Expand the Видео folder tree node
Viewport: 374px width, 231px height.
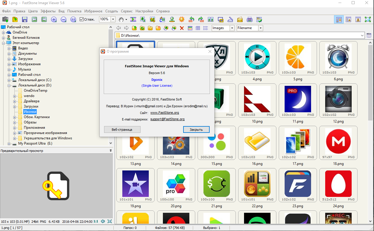pos(9,48)
